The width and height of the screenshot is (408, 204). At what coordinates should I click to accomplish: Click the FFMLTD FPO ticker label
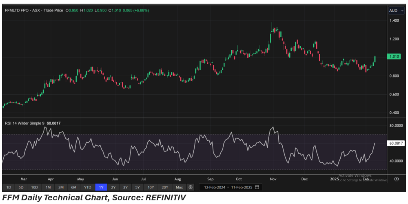(18, 10)
